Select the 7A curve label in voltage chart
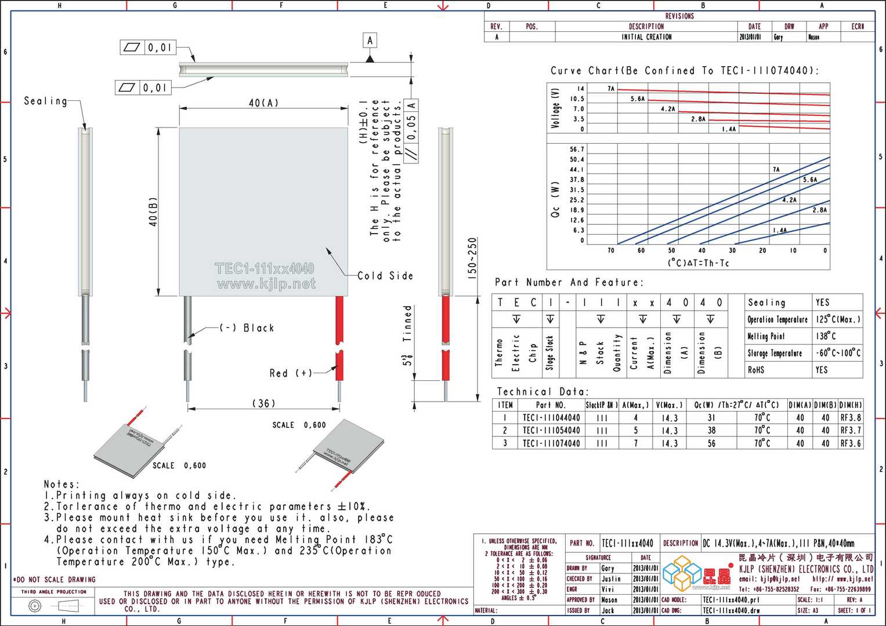This screenshot has height=626, width=886. click(x=611, y=89)
